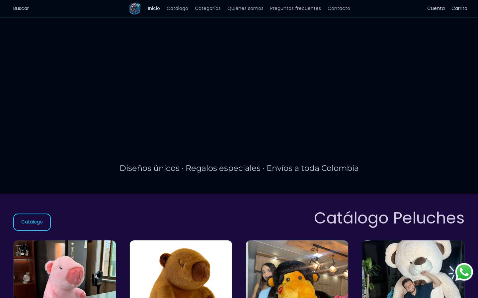Screen dimensions: 478x298
Task: Click the store logo icon in the header
Action: click(x=135, y=8)
